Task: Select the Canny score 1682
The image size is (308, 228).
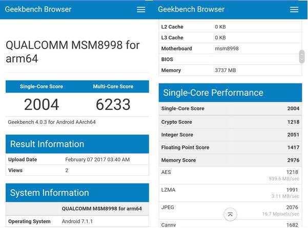Action: [292, 225]
